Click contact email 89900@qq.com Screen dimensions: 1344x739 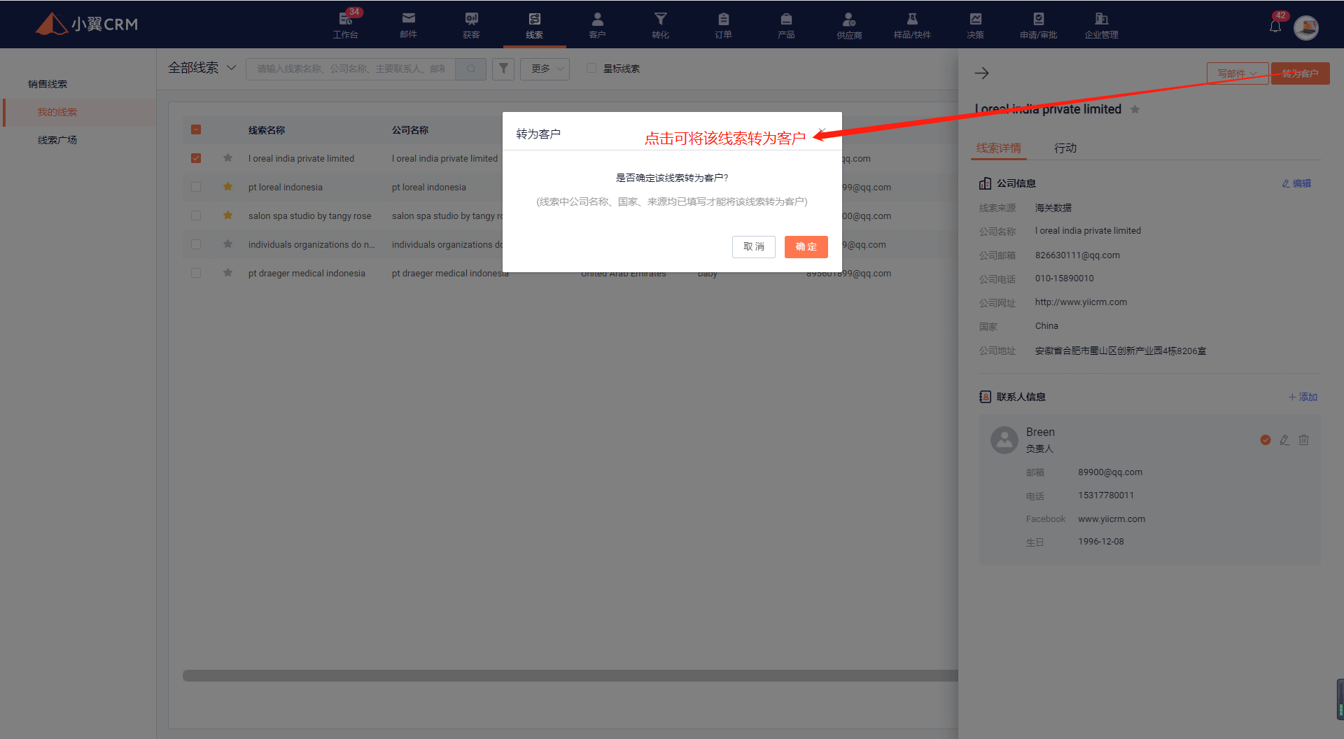[1110, 472]
